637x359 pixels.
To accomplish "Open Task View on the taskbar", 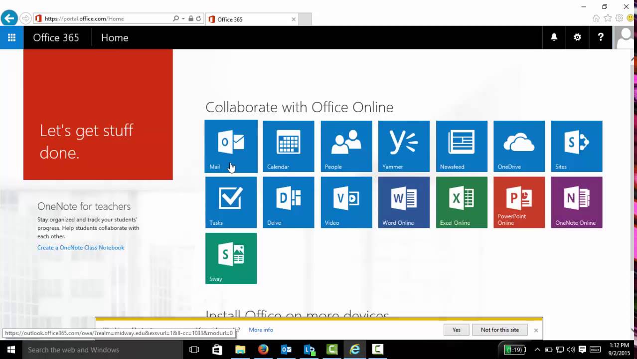I will click(194, 350).
